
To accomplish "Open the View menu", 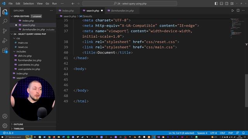I will pyautogui.click(x=40, y=3).
